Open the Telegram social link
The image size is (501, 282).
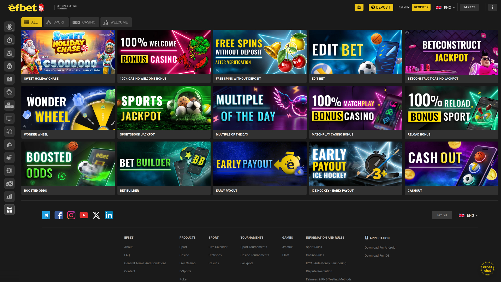point(46,215)
